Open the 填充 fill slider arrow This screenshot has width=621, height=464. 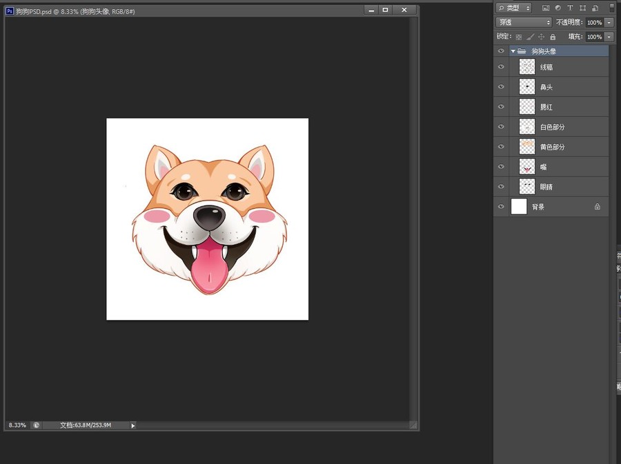pos(609,37)
